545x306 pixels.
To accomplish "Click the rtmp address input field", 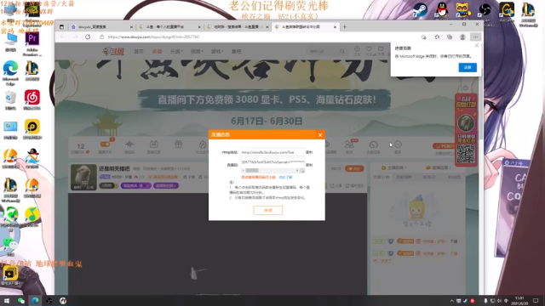I will [272, 152].
